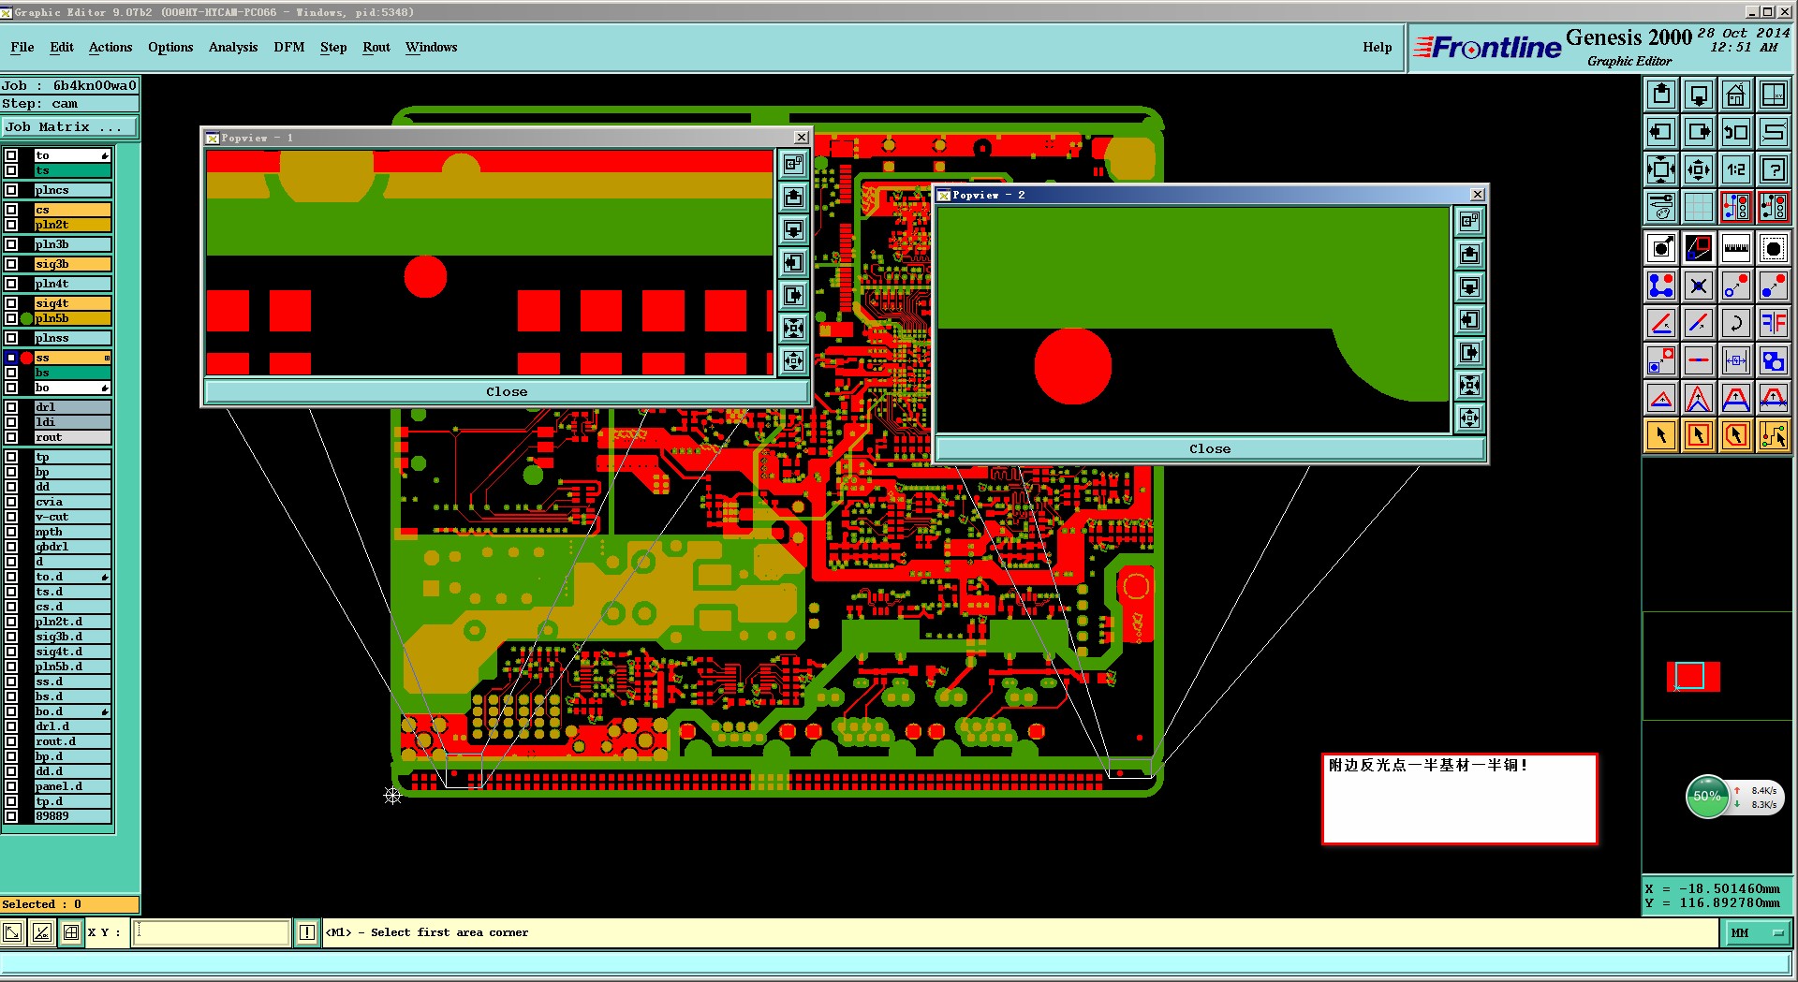Click the red display color dot of ss layer

[26, 358]
